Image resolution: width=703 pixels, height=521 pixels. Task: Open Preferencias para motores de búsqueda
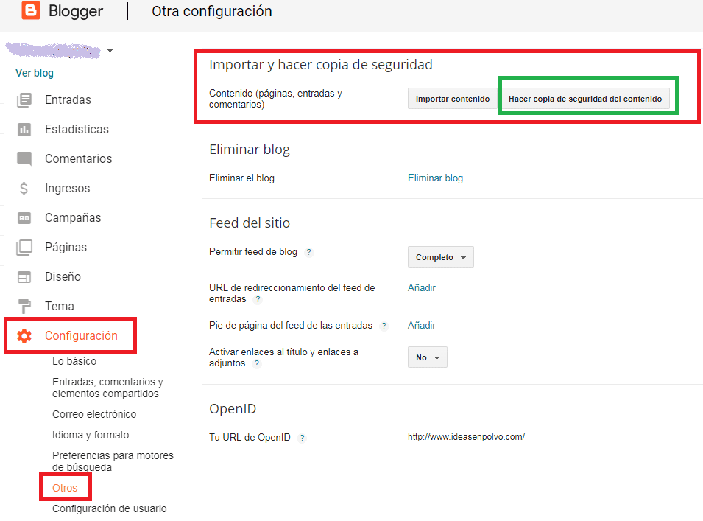coord(113,461)
